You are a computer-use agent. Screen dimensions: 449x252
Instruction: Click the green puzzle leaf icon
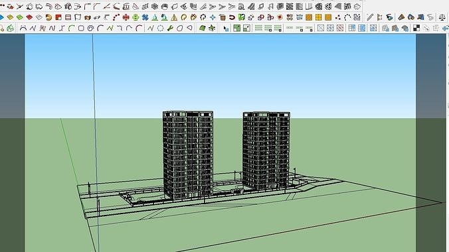[242, 17]
